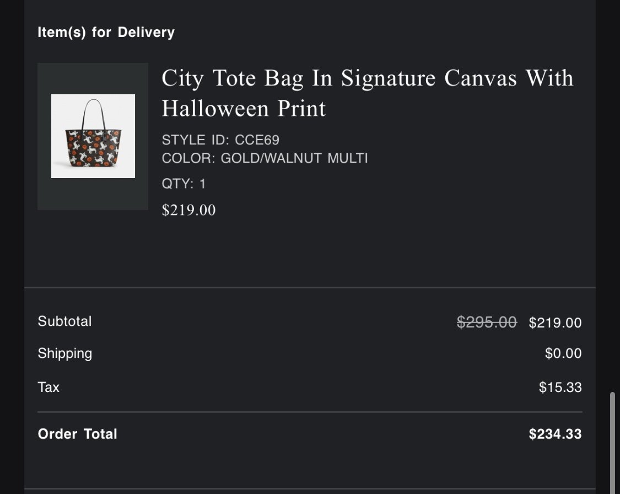Click the discounted $219.00 subtotal amount
The width and height of the screenshot is (620, 494).
(555, 323)
